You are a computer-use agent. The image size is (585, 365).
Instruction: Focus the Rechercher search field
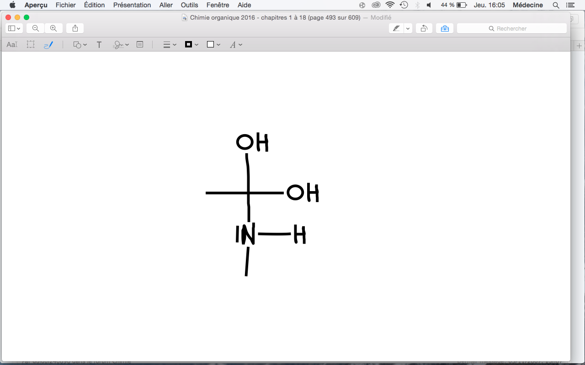512,28
